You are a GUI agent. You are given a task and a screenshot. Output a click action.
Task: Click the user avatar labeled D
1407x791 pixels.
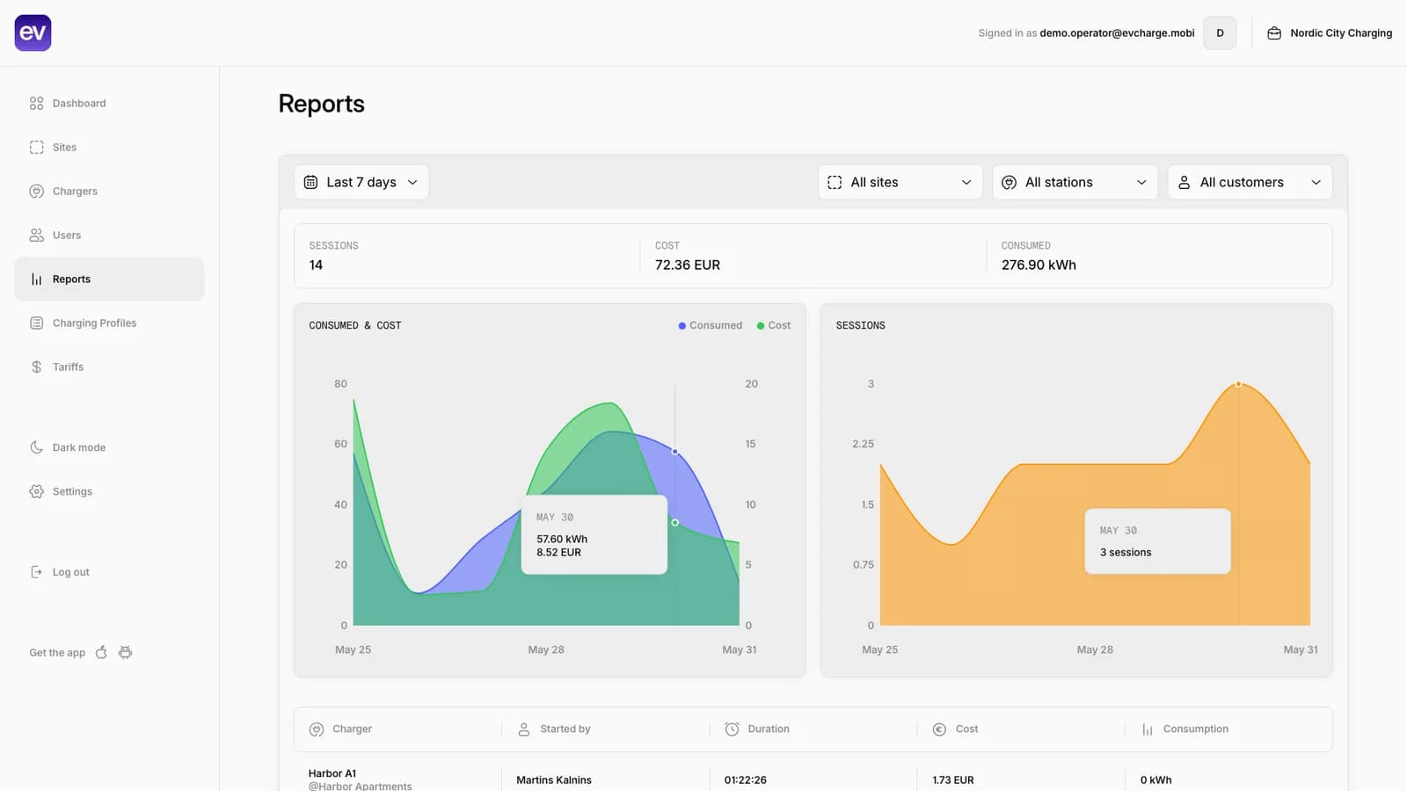(x=1220, y=33)
